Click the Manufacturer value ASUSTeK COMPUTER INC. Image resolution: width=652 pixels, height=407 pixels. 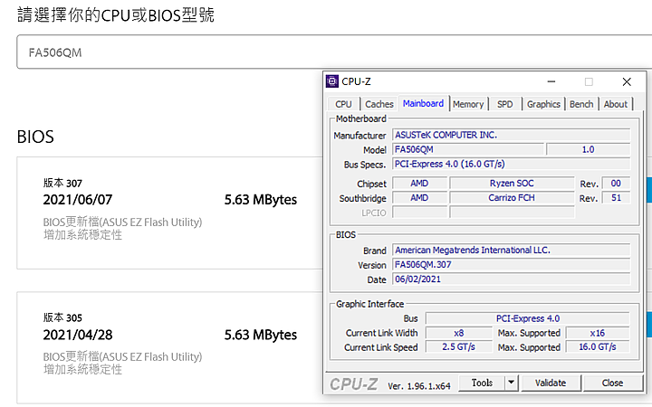[511, 135]
